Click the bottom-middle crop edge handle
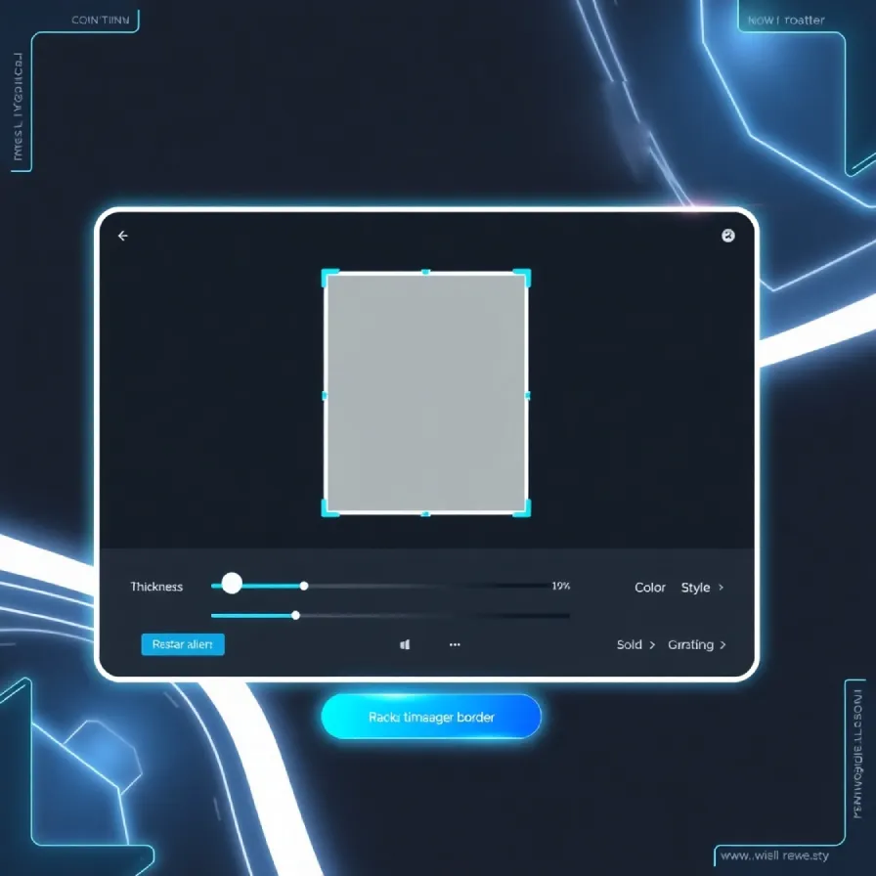876x876 pixels. [x=425, y=513]
